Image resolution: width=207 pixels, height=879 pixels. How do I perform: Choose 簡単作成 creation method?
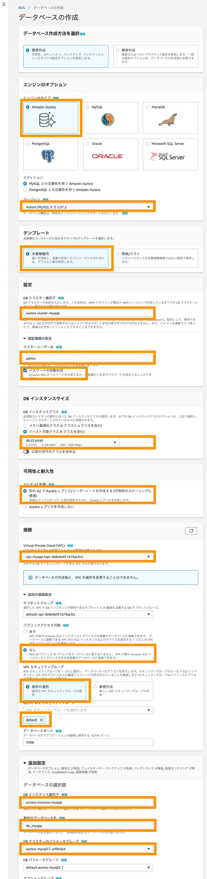[156, 56]
